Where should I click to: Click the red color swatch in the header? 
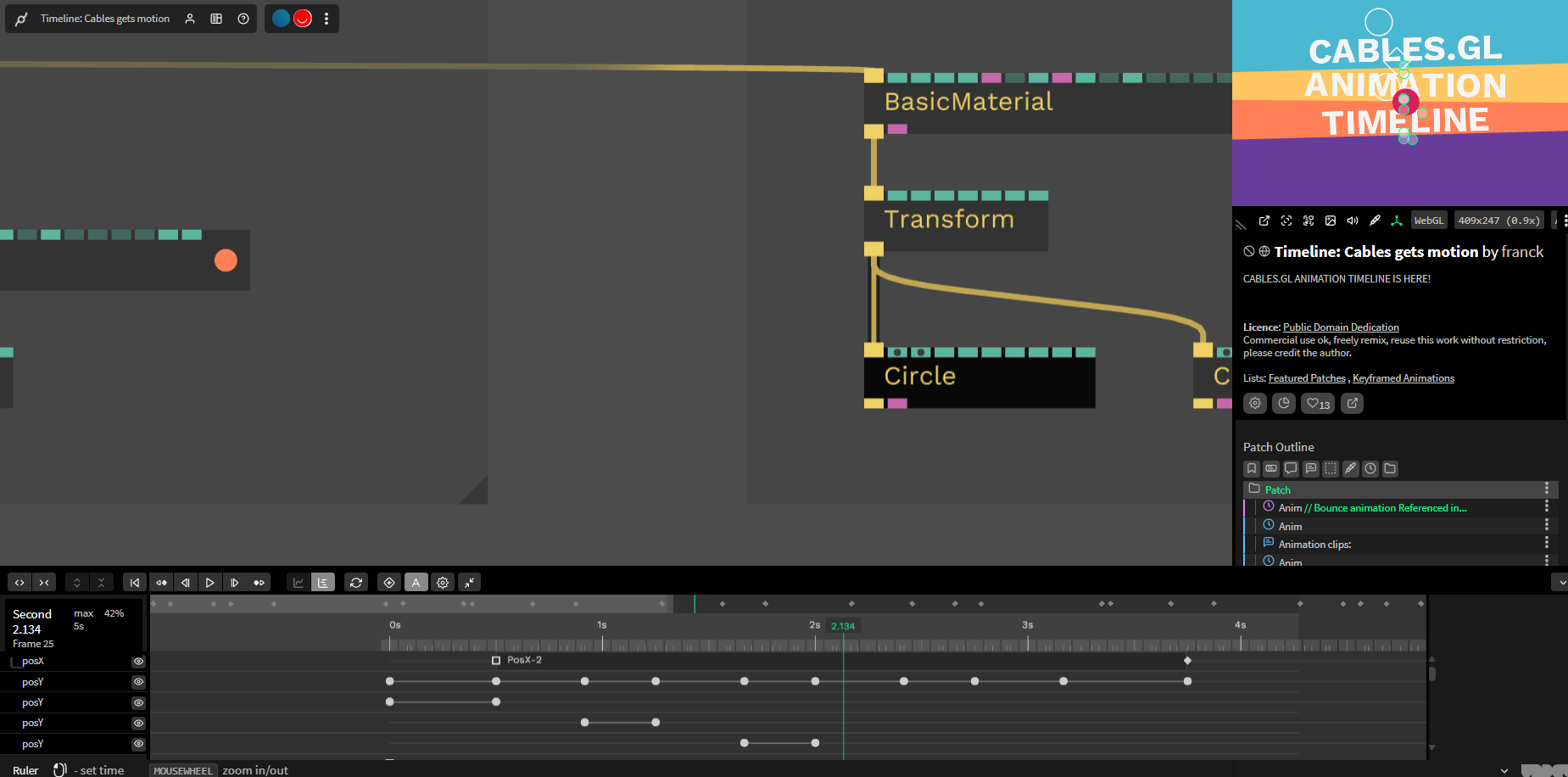[x=302, y=18]
